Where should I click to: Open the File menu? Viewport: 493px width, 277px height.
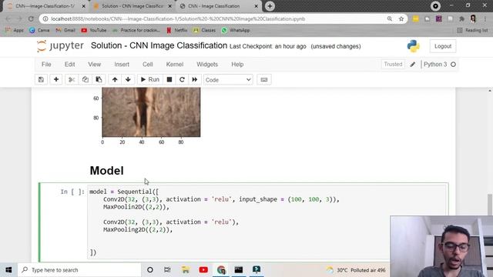pos(46,65)
